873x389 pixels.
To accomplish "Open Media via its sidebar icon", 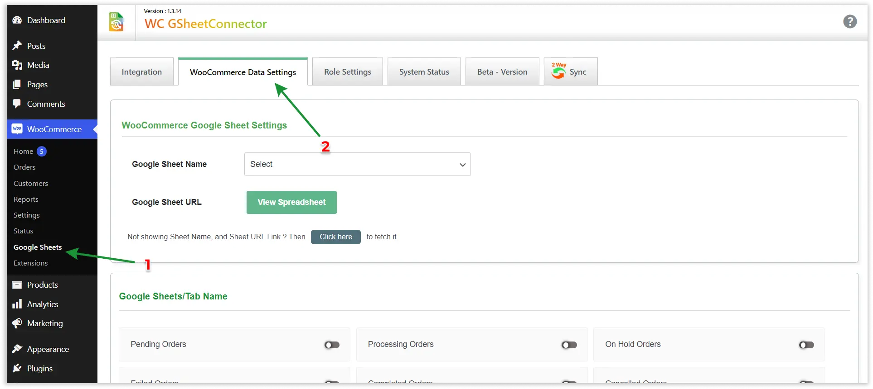I will (x=17, y=65).
